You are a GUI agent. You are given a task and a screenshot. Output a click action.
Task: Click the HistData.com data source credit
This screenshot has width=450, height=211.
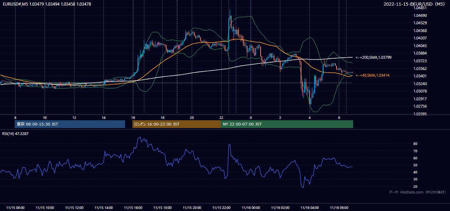(x=418, y=192)
